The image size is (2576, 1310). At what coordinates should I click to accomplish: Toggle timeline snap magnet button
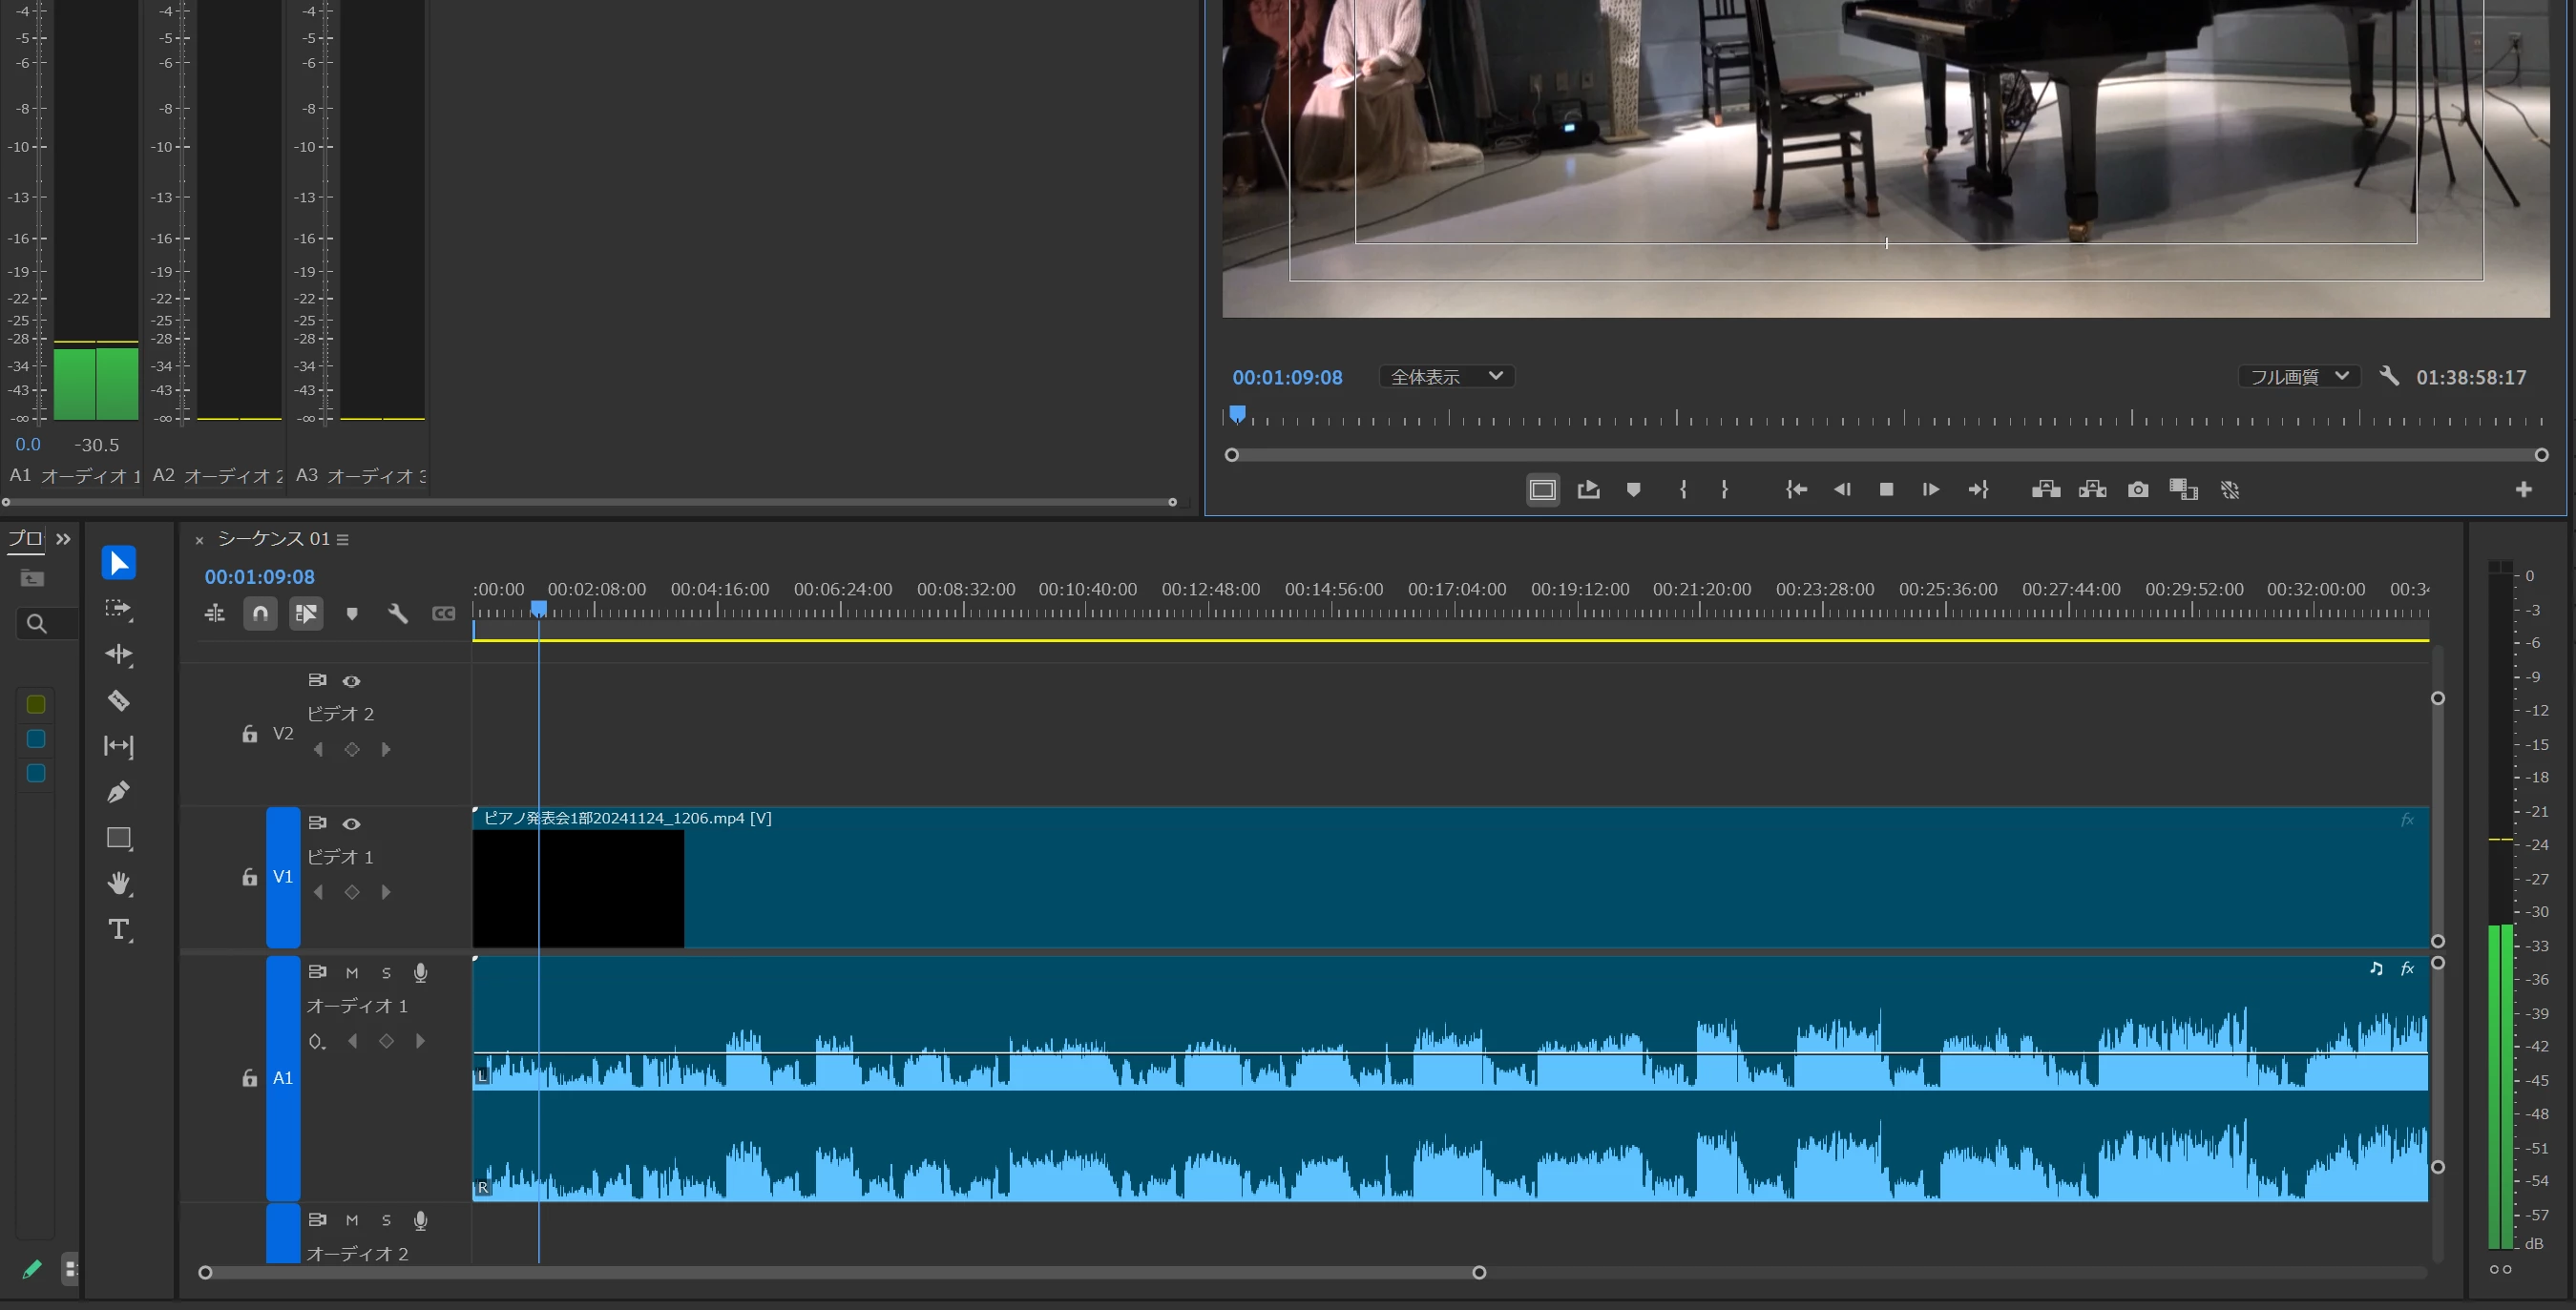[x=260, y=613]
